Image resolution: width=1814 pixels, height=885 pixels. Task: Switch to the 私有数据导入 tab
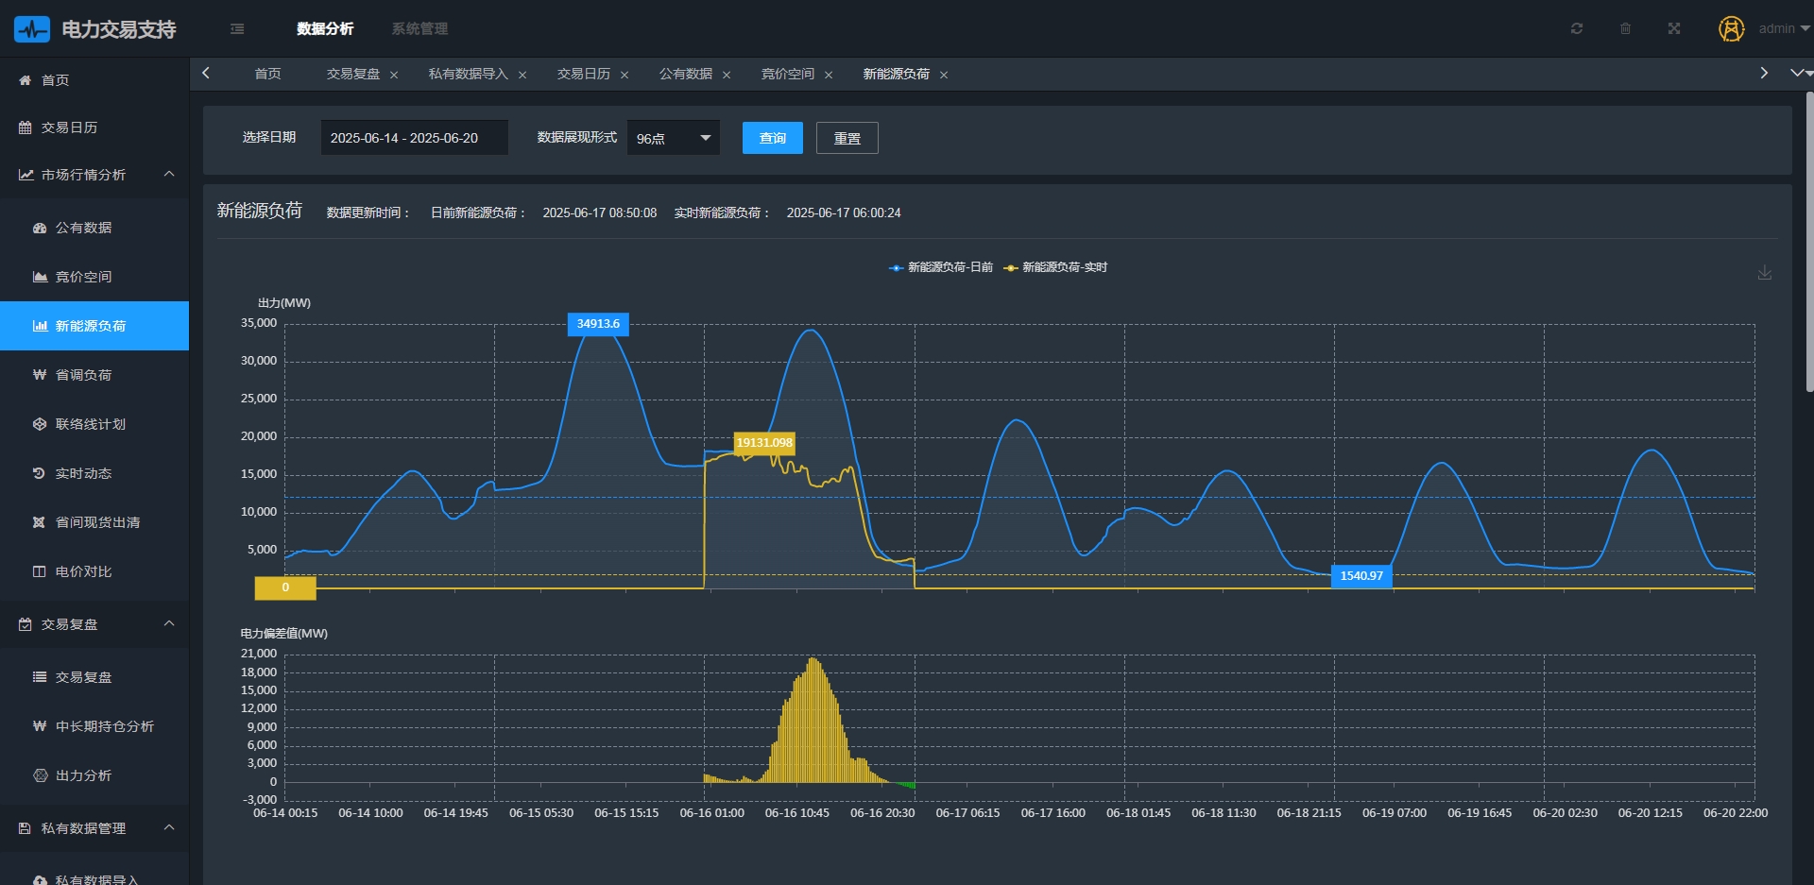tap(469, 74)
